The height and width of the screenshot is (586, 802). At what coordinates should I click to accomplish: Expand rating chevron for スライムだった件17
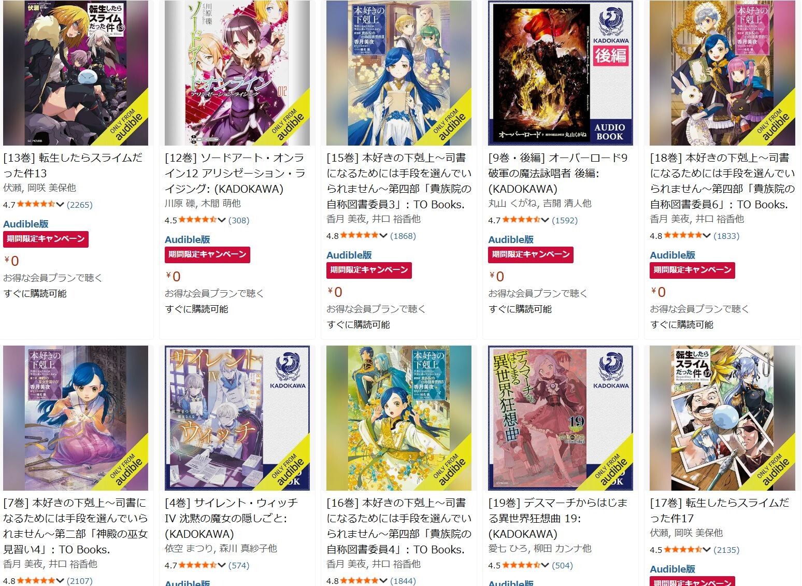[707, 550]
